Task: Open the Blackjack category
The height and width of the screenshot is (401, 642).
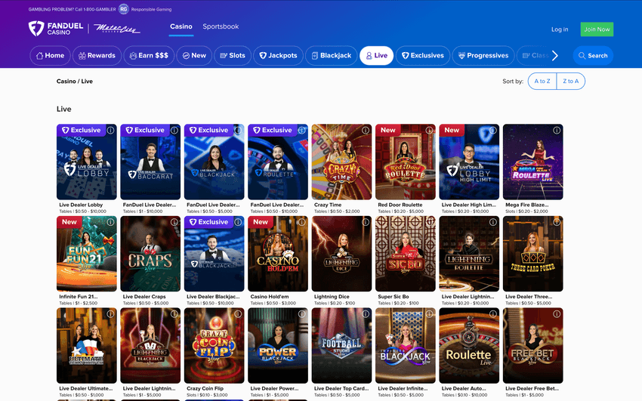Action: (332, 55)
